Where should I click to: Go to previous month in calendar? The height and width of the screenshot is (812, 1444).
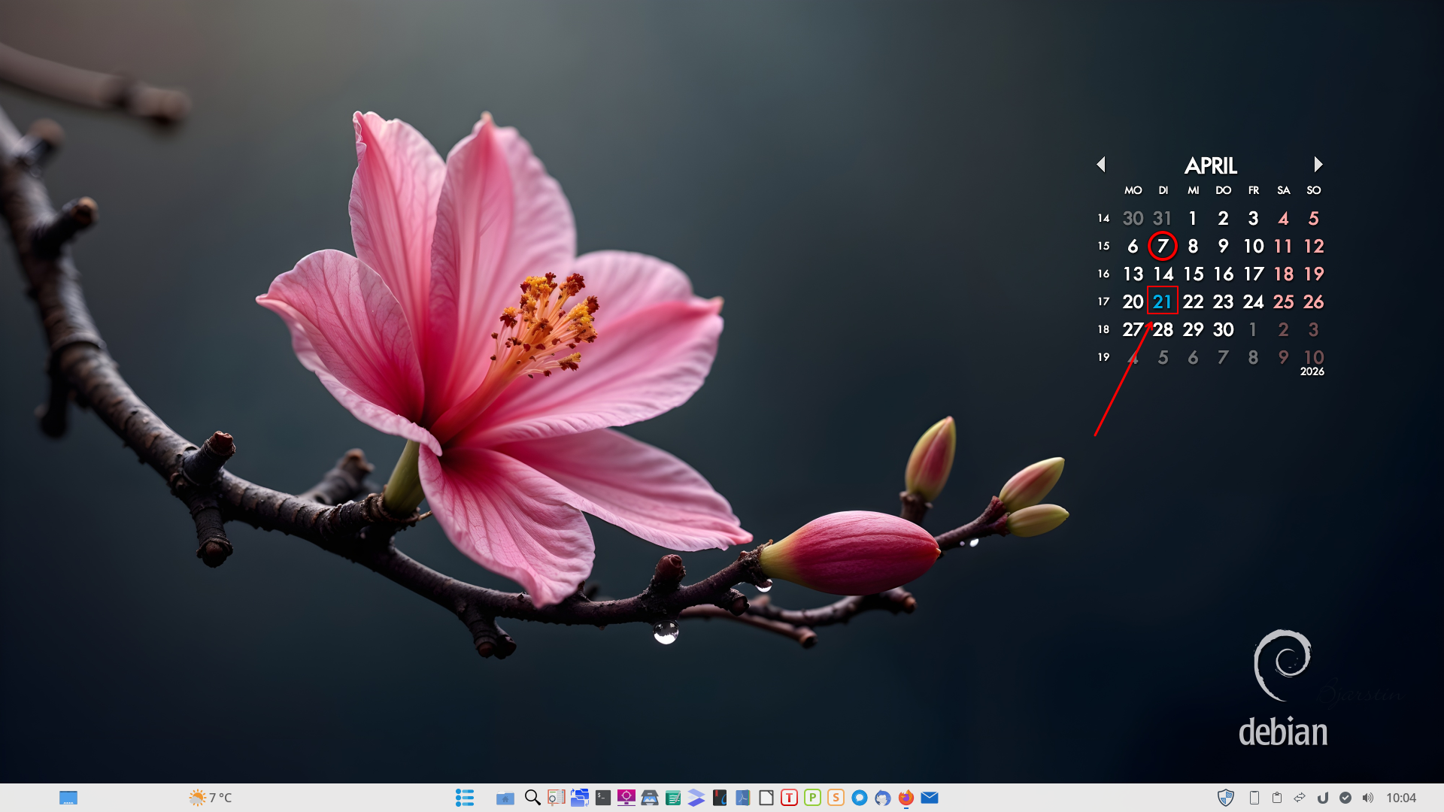coord(1101,164)
